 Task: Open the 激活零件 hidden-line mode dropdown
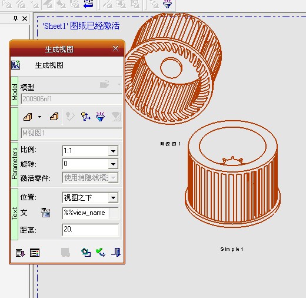(113, 178)
